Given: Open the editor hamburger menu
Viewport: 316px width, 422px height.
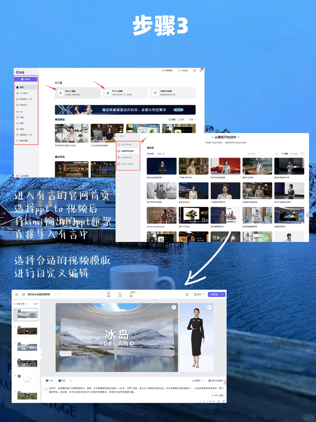Looking at the screenshot, I should (16, 294).
